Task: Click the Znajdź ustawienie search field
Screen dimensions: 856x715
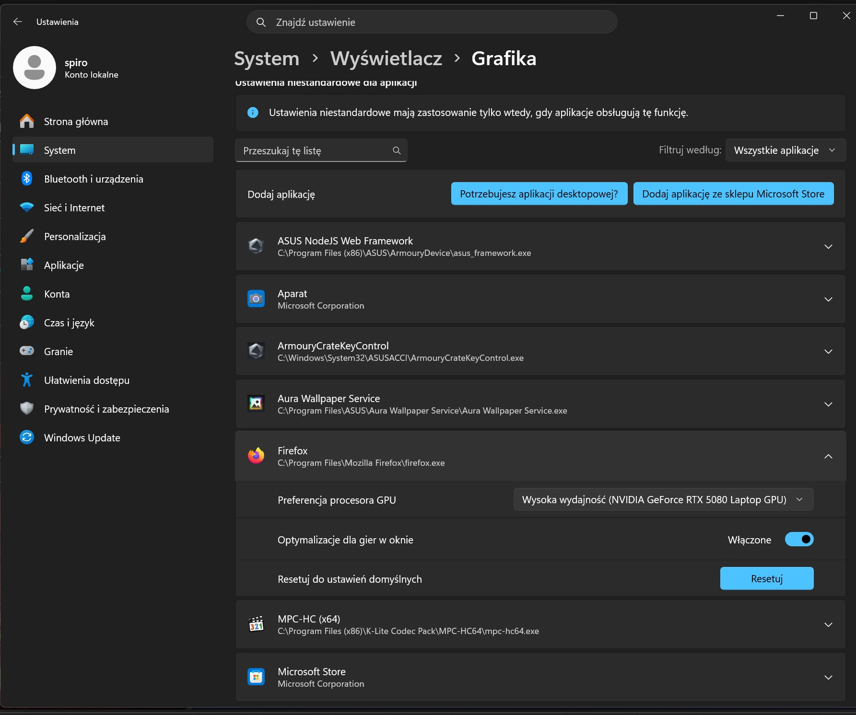Action: click(432, 22)
